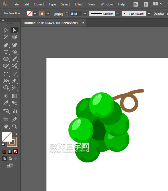The height and width of the screenshot is (191, 168).
Task: Select the Ellipse tool
Action: (6, 59)
